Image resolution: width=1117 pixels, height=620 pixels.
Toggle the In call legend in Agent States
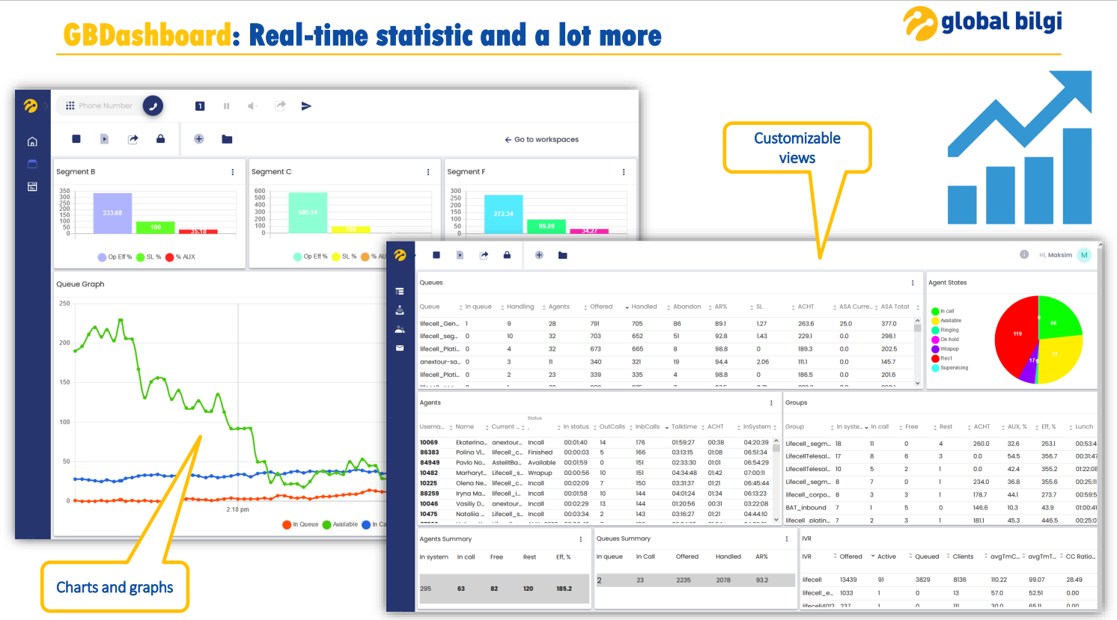pos(943,311)
